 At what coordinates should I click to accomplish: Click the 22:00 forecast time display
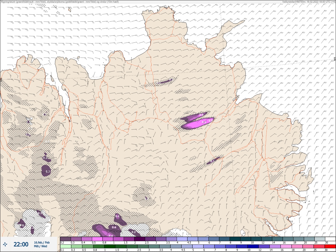21,244
